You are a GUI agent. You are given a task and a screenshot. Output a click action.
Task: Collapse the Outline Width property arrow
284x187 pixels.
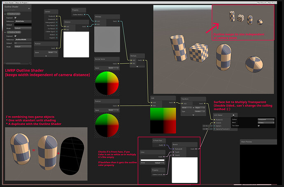pyautogui.click(x=5, y=32)
